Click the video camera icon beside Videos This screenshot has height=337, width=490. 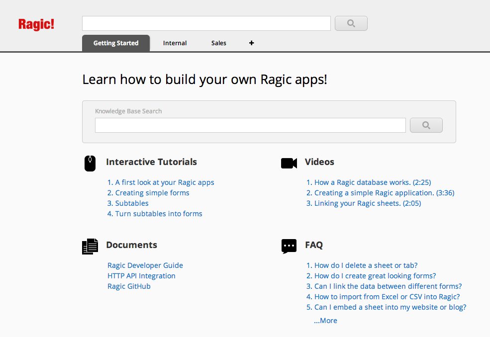[x=289, y=163]
